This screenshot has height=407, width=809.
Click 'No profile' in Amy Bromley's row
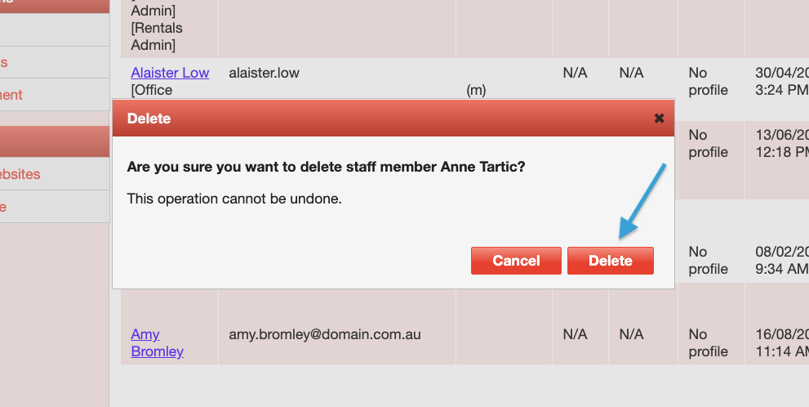click(x=708, y=343)
